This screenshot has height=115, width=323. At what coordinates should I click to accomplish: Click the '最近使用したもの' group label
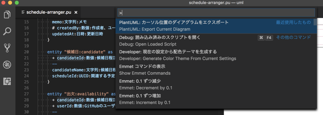coord(293,23)
